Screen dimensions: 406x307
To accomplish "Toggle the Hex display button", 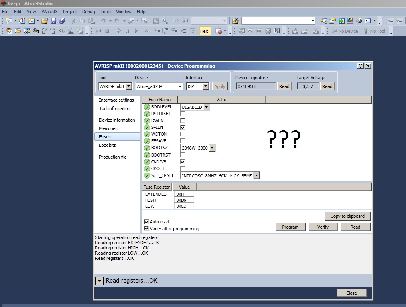I will [204, 31].
